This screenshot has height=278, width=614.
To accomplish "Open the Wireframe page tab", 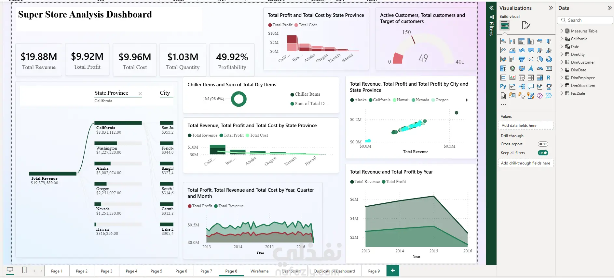I will click(x=260, y=271).
